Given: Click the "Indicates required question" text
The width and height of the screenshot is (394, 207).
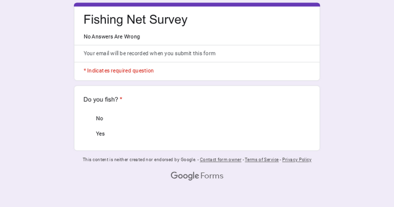Looking at the screenshot, I should click(x=120, y=71).
